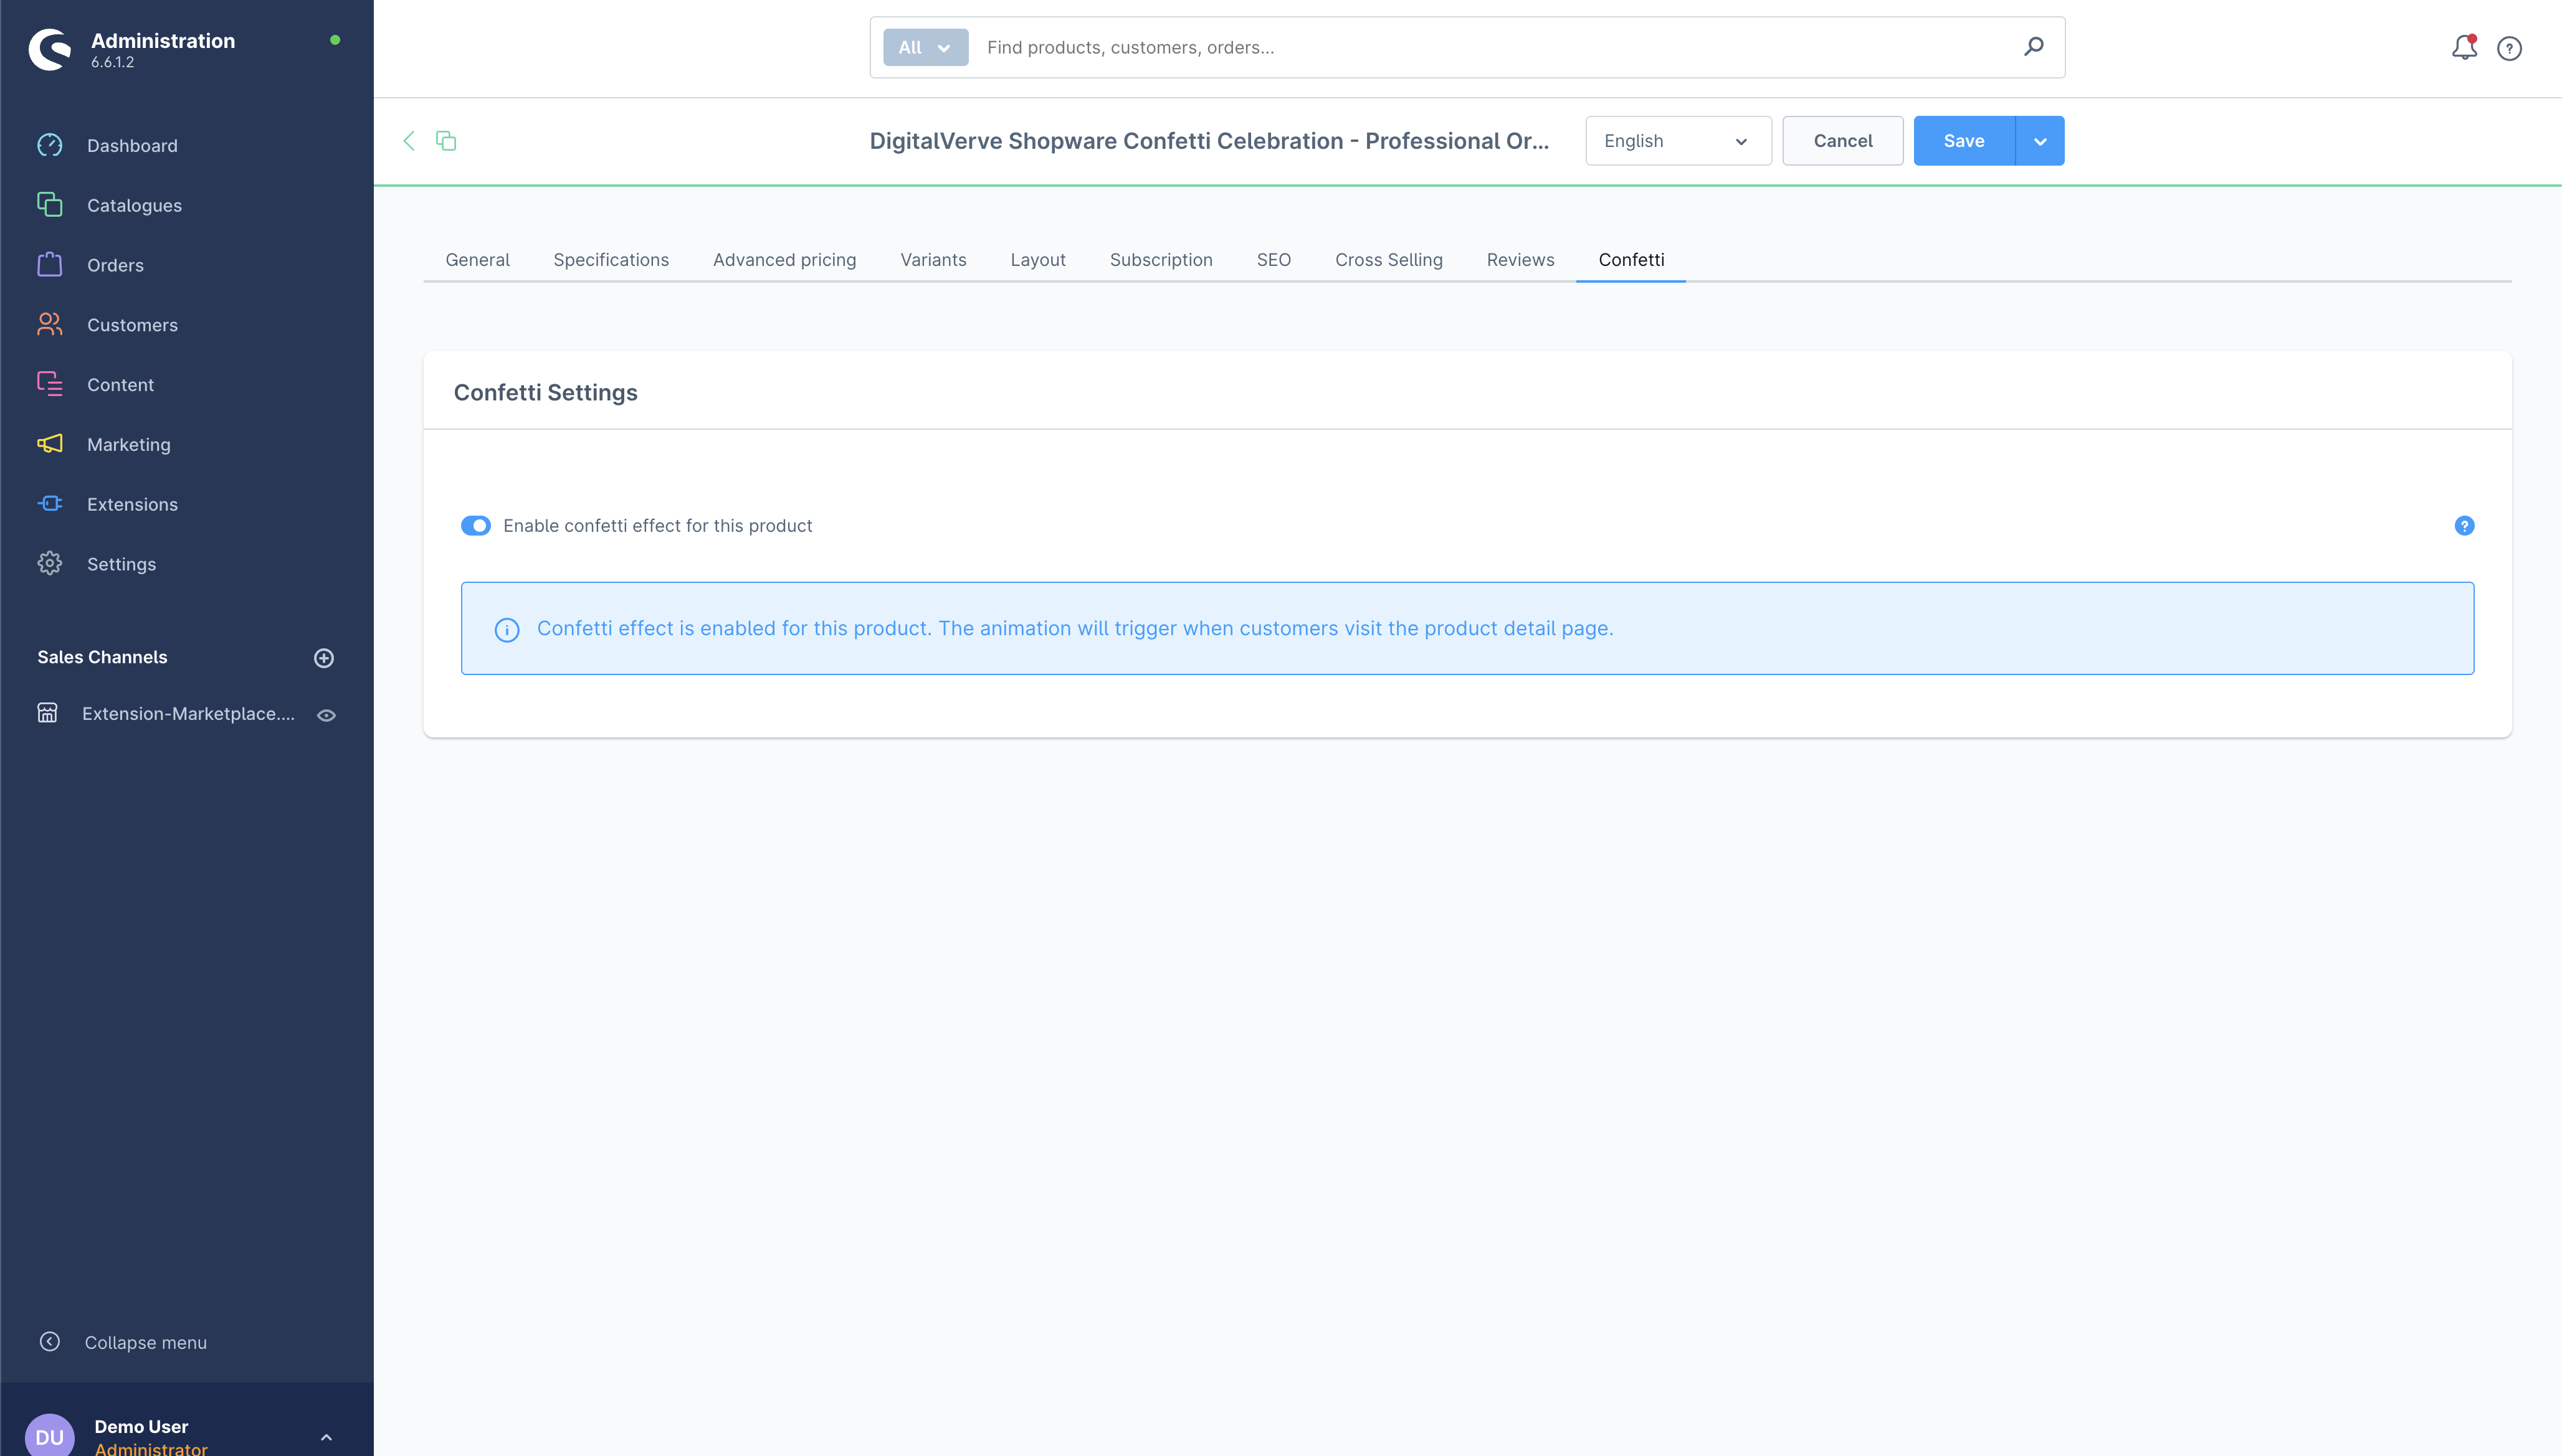Screen dimensions: 2562x1456
Task: Click the search magnifier icon
Action: [x=2033, y=47]
